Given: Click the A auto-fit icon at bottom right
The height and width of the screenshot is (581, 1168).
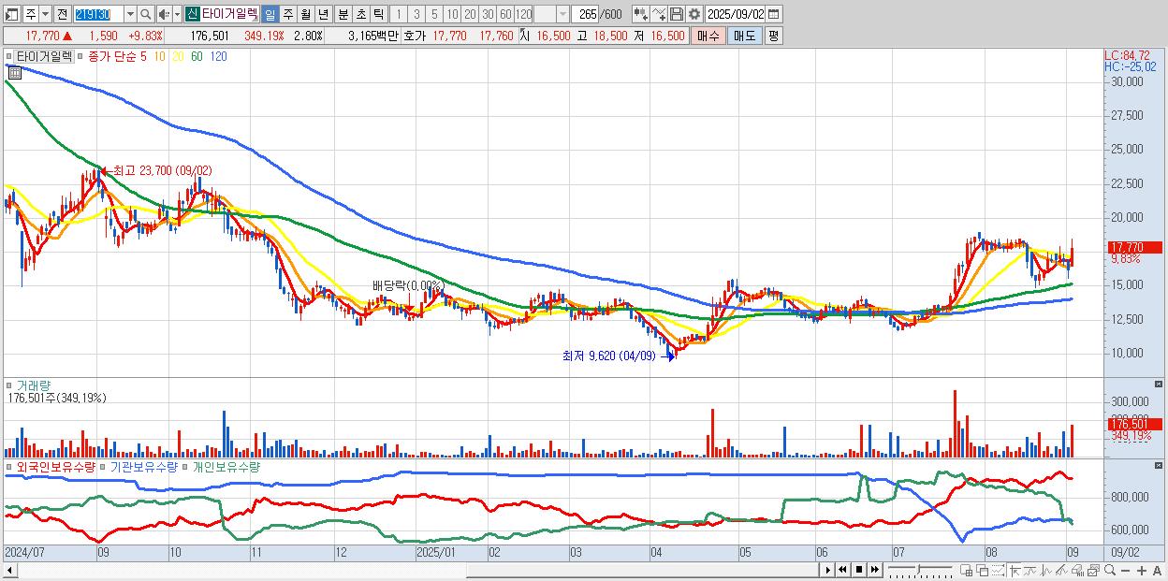Looking at the screenshot, I should pyautogui.click(x=1158, y=571).
